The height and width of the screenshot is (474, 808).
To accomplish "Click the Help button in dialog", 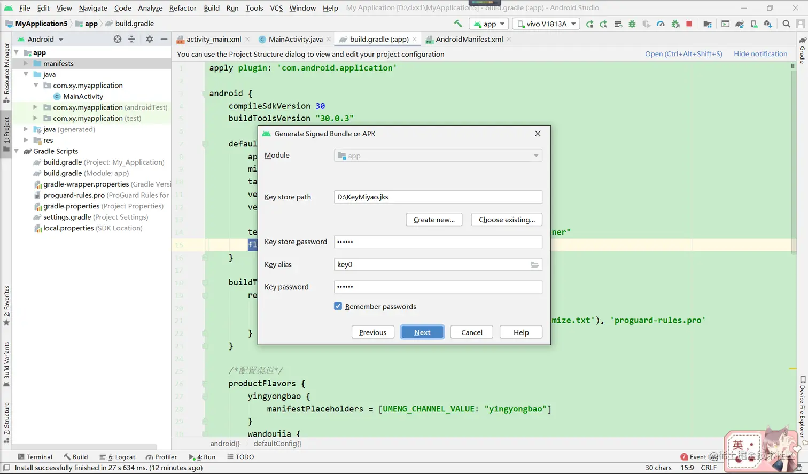I will point(521,332).
